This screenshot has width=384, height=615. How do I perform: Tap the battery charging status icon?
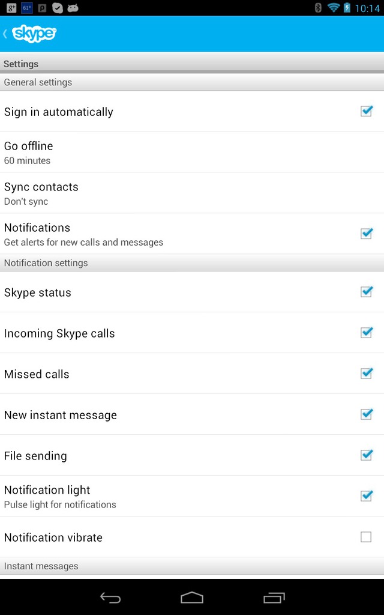347,7
